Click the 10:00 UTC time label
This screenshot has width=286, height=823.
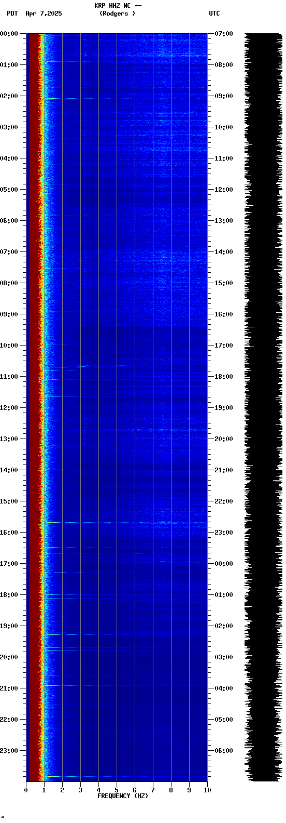[223, 127]
